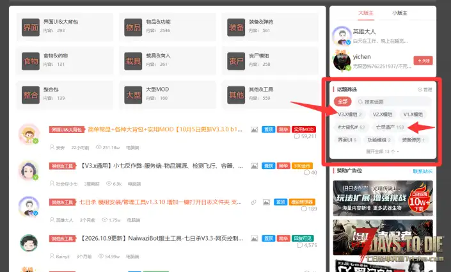Open the 大型 category icon

point(133,95)
